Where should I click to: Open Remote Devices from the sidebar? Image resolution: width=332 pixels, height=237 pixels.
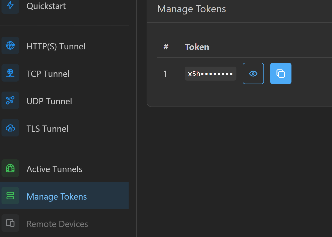(57, 224)
